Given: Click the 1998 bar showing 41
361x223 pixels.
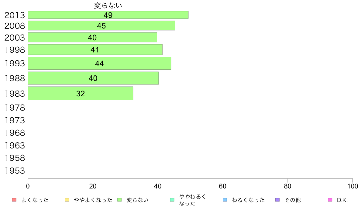Looking at the screenshot, I should click(95, 50).
